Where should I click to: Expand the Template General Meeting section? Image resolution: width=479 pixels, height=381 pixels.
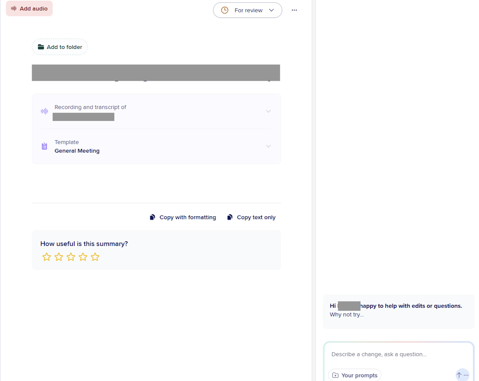point(268,146)
